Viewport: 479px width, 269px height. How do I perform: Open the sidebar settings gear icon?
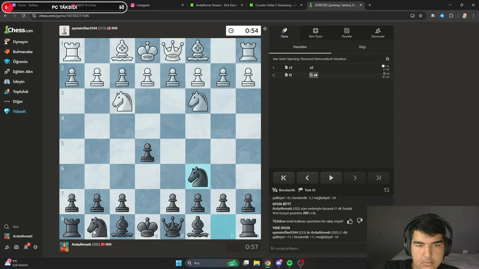pos(36,247)
